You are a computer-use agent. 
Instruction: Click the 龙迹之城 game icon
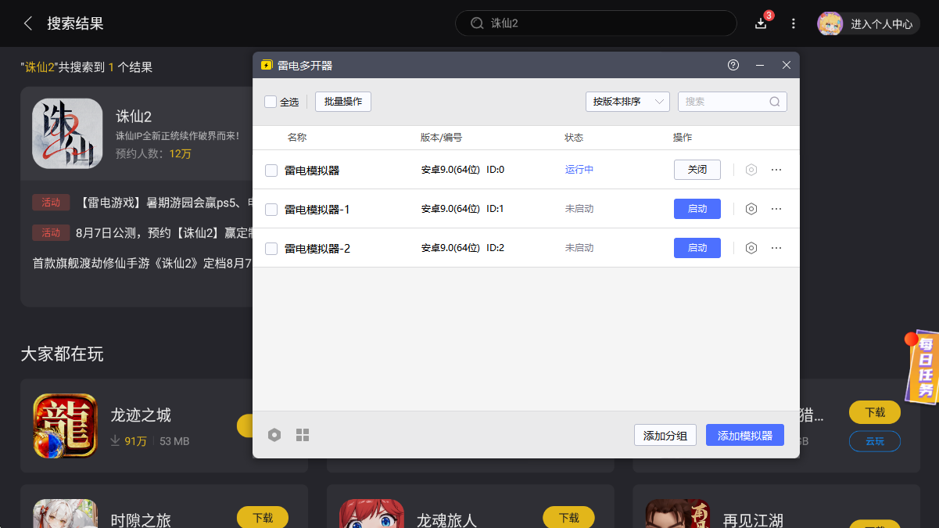66,426
